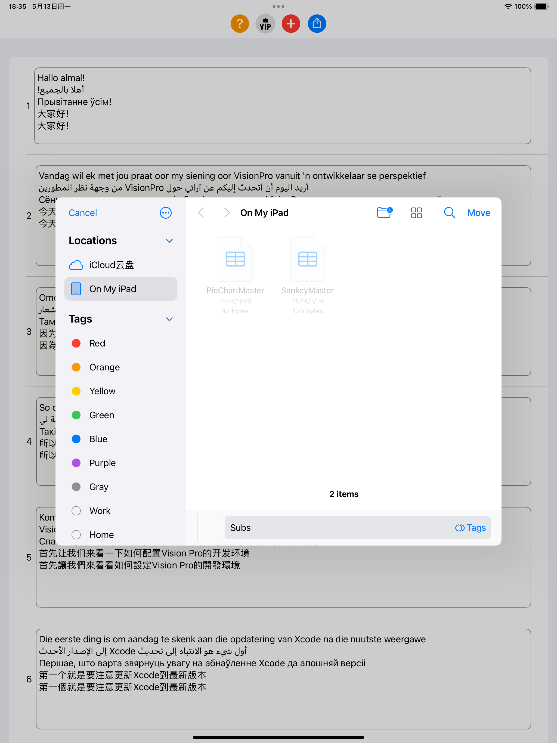The image size is (557, 743).
Task: Click the PieChartMaster file name
Action: coord(235,290)
